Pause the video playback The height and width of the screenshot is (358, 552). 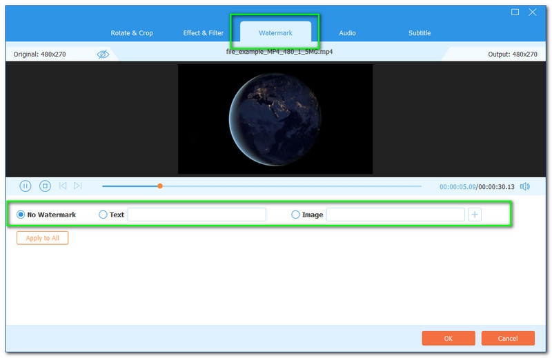pyautogui.click(x=26, y=186)
